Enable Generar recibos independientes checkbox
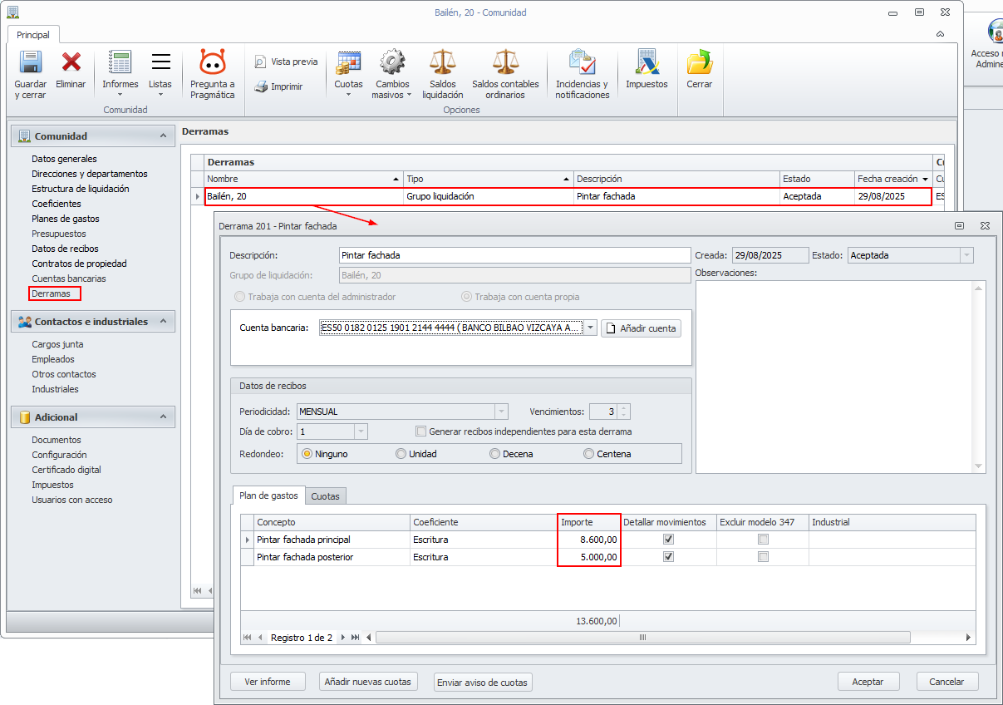 421,431
